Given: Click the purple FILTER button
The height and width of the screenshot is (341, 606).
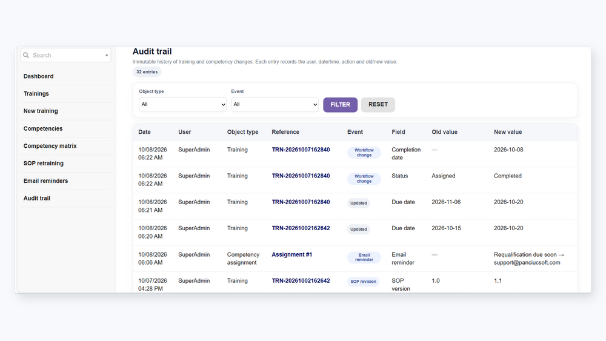Looking at the screenshot, I should click(340, 105).
